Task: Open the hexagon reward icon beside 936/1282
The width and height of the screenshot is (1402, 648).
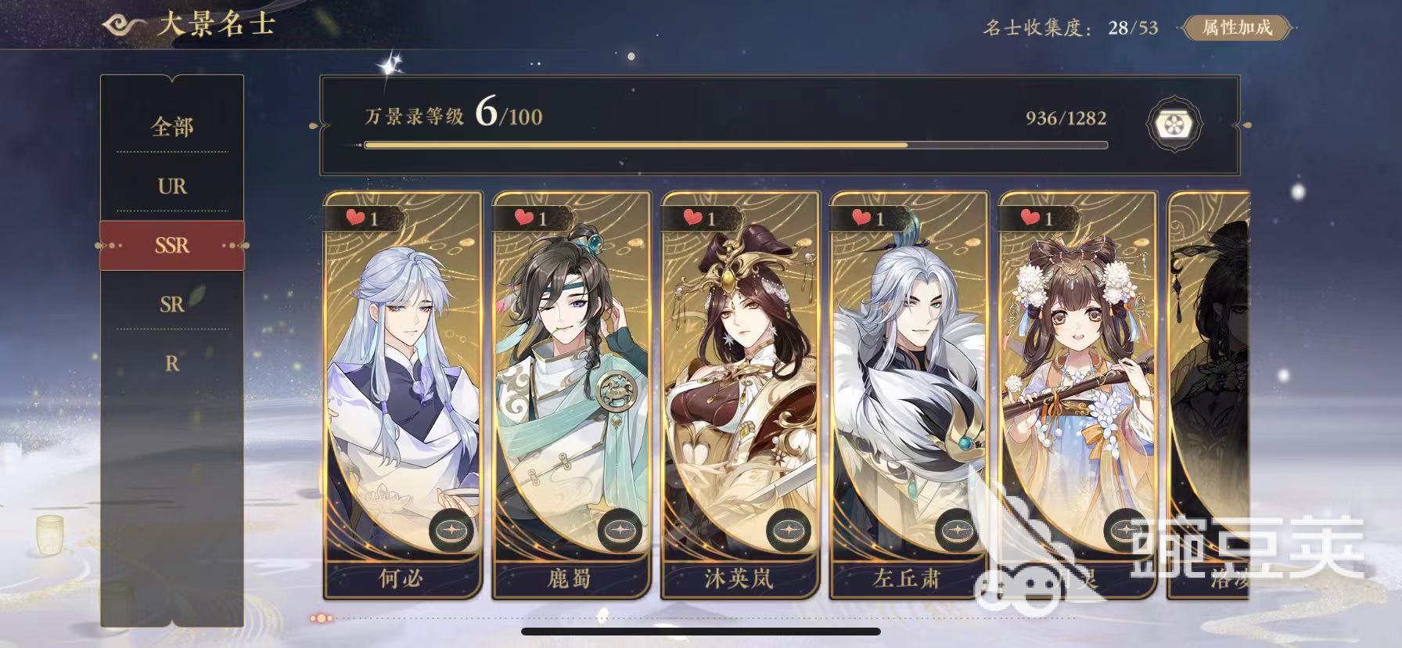Action: point(1174,124)
